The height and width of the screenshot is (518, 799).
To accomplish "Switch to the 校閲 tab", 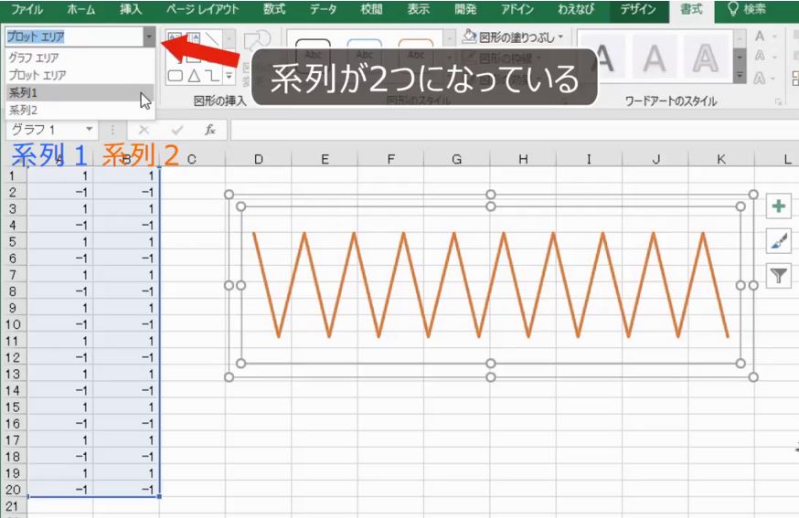I will coord(371,9).
